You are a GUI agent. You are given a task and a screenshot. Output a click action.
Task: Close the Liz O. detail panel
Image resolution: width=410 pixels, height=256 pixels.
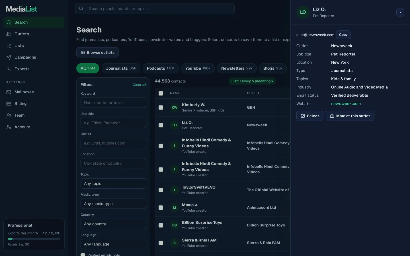[400, 12]
